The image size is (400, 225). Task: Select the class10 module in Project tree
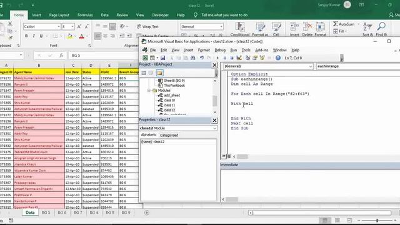coord(169,100)
